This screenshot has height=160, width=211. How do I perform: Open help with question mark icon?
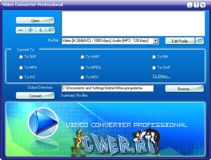pyautogui.click(x=196, y=5)
